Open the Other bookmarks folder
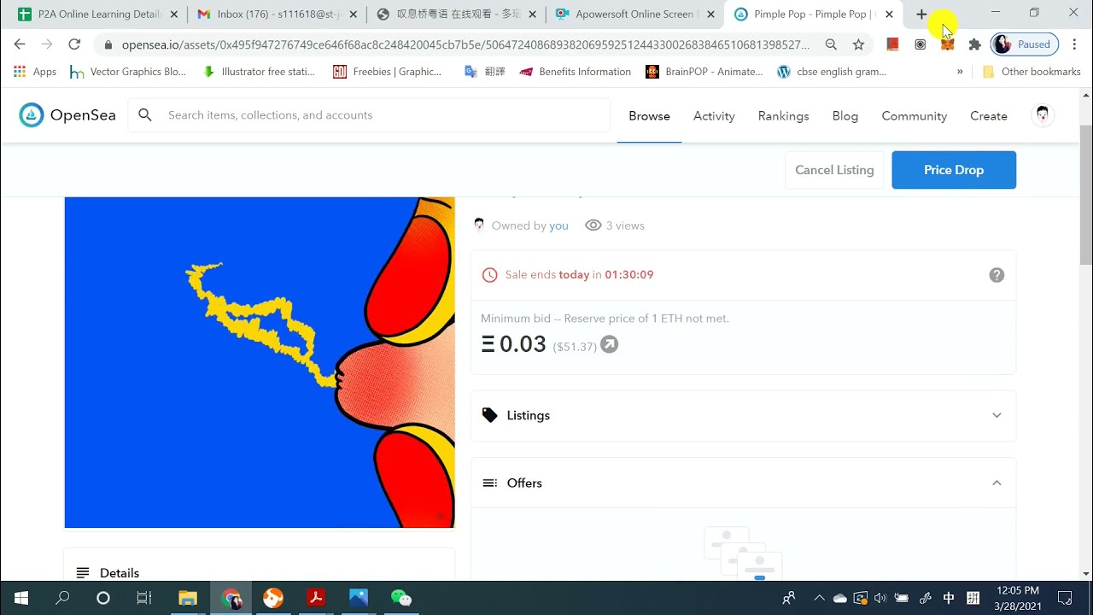The image size is (1093, 615). point(1032,72)
